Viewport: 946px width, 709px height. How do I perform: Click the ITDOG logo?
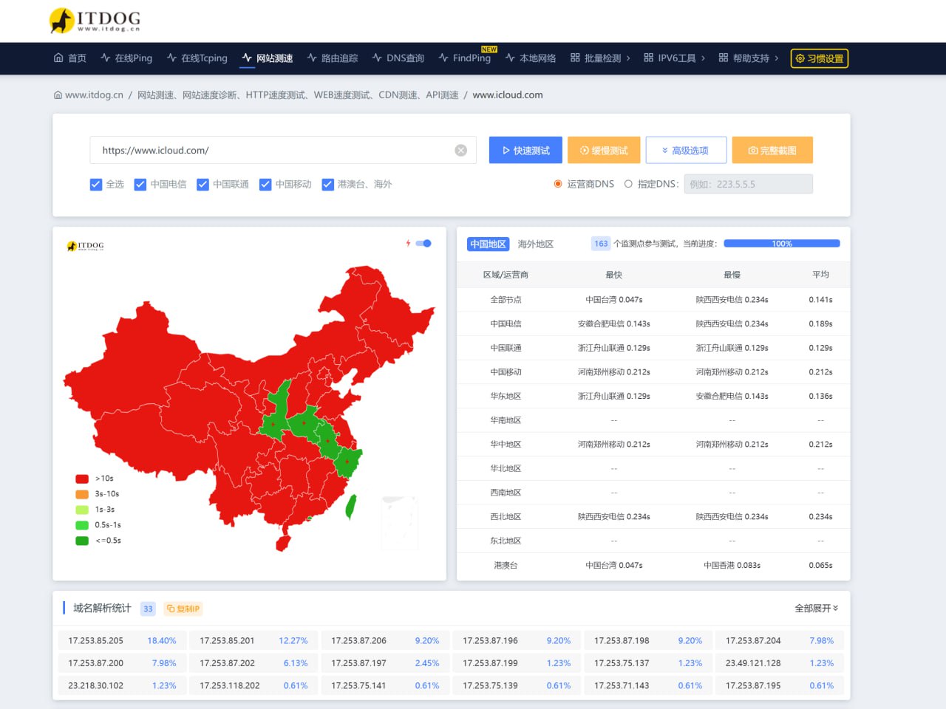(94, 20)
